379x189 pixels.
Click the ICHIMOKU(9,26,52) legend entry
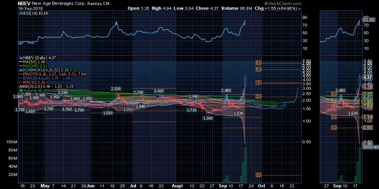51,70
